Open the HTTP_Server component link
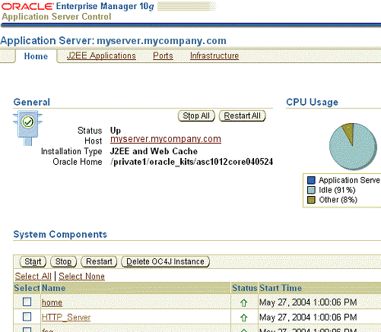381x332 pixels. click(x=66, y=318)
